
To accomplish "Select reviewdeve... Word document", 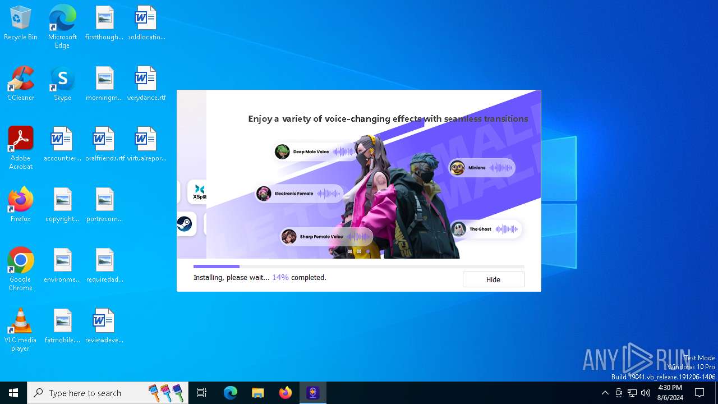I will pyautogui.click(x=104, y=326).
